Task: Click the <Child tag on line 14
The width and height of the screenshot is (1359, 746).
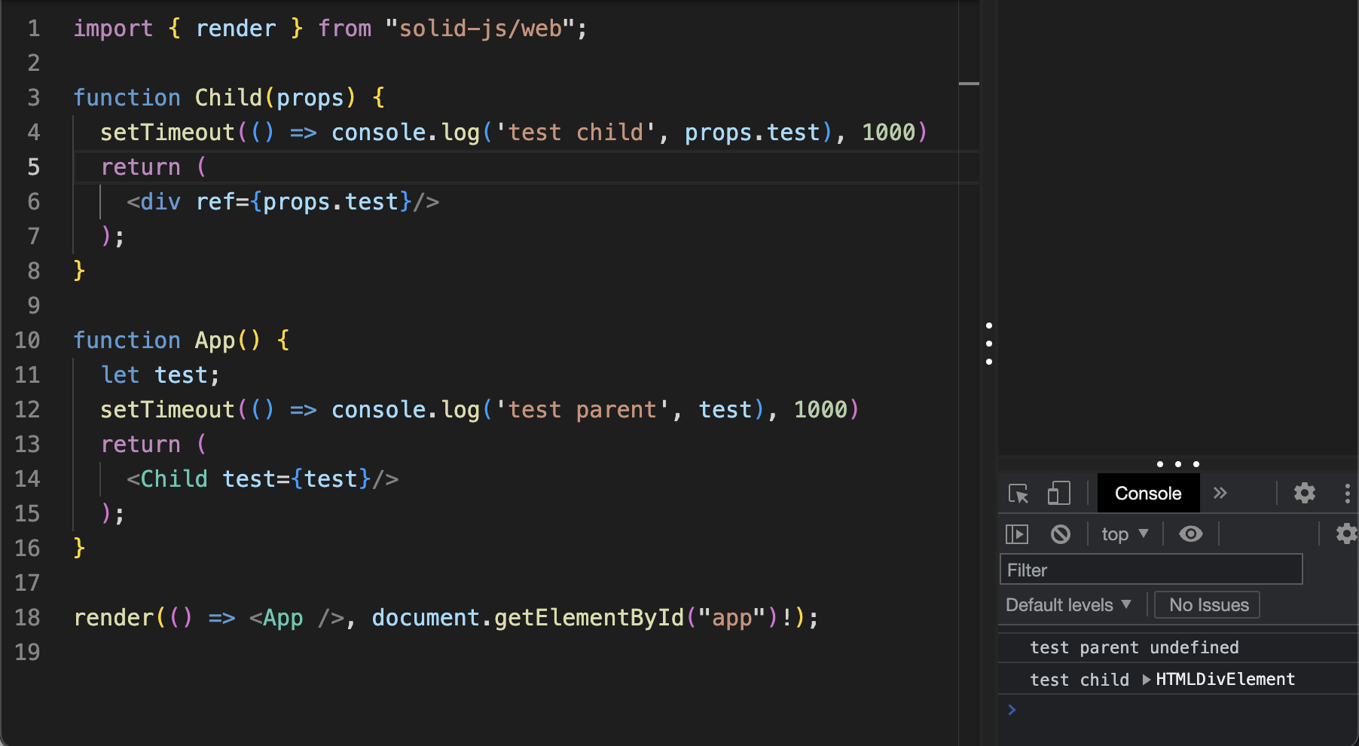Action: [167, 479]
